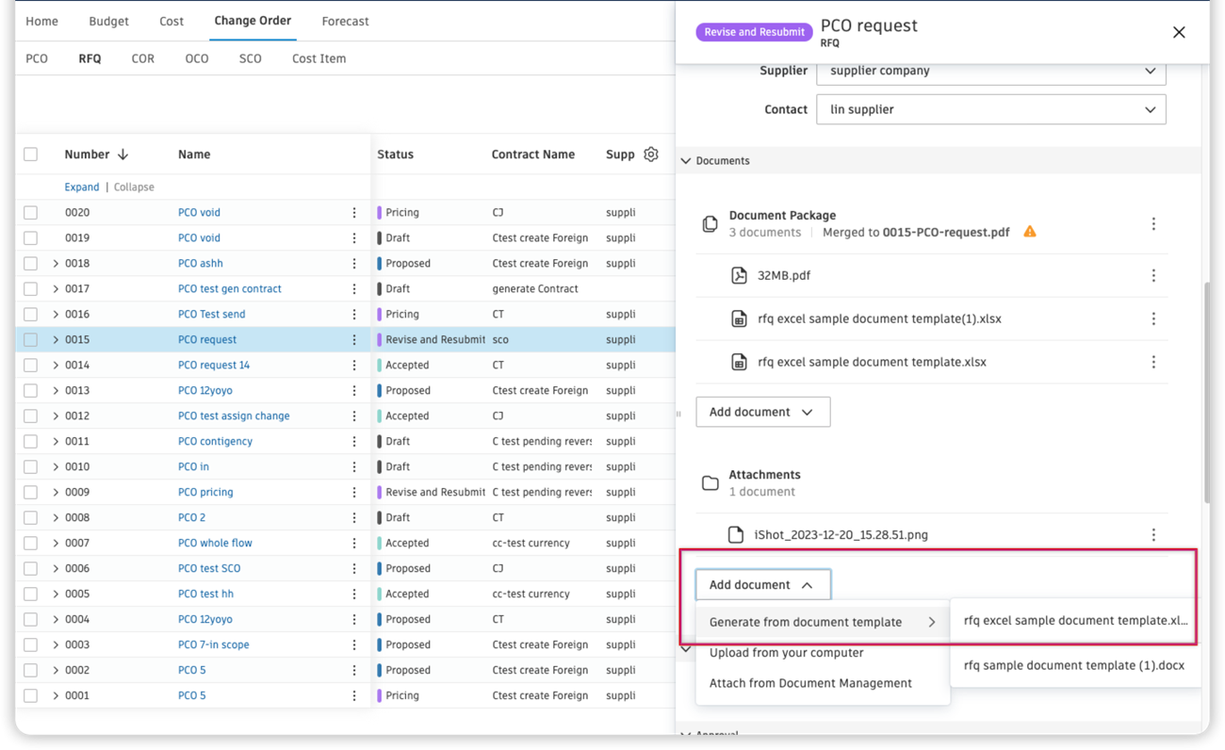Open more options for 32MB.pdf
The width and height of the screenshot is (1225, 750).
click(x=1153, y=276)
